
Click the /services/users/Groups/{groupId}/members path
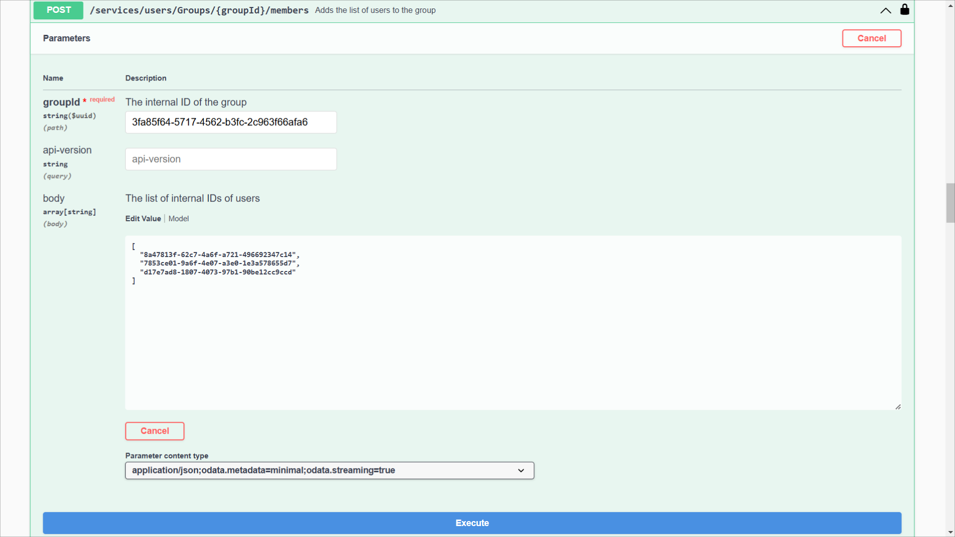tap(199, 10)
